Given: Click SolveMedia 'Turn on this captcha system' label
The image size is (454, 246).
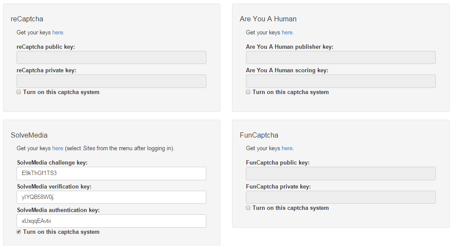Looking at the screenshot, I should (x=61, y=232).
